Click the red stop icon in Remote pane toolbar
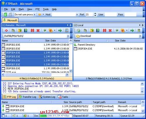 tap(6, 31)
